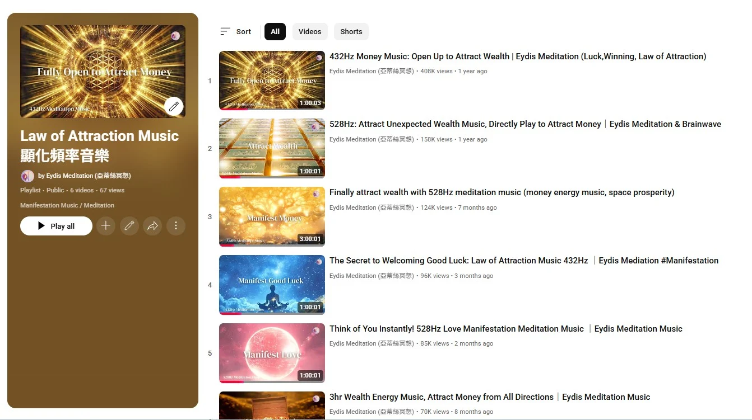
Task: Click channel name under 'Think of You Instantly' video
Action: (x=372, y=344)
